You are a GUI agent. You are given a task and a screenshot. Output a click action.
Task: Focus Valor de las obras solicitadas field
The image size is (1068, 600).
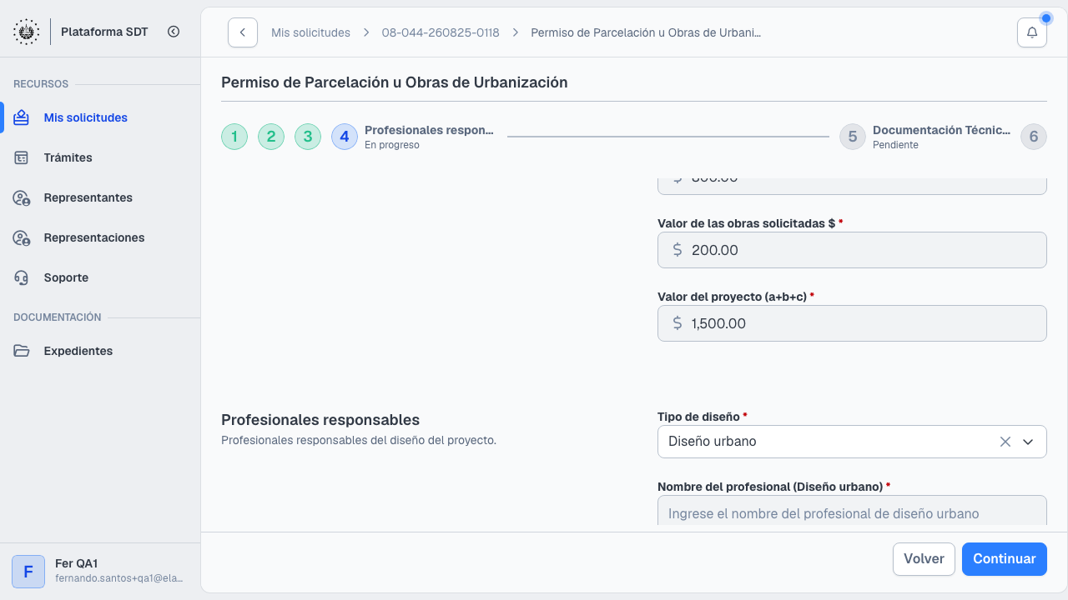pos(852,250)
